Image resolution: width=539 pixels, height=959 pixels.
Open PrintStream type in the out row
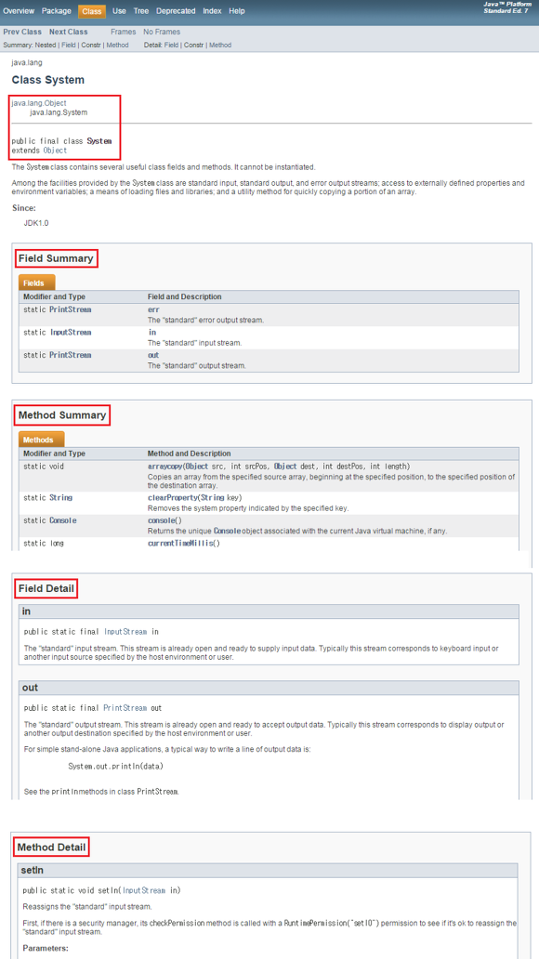click(x=71, y=355)
